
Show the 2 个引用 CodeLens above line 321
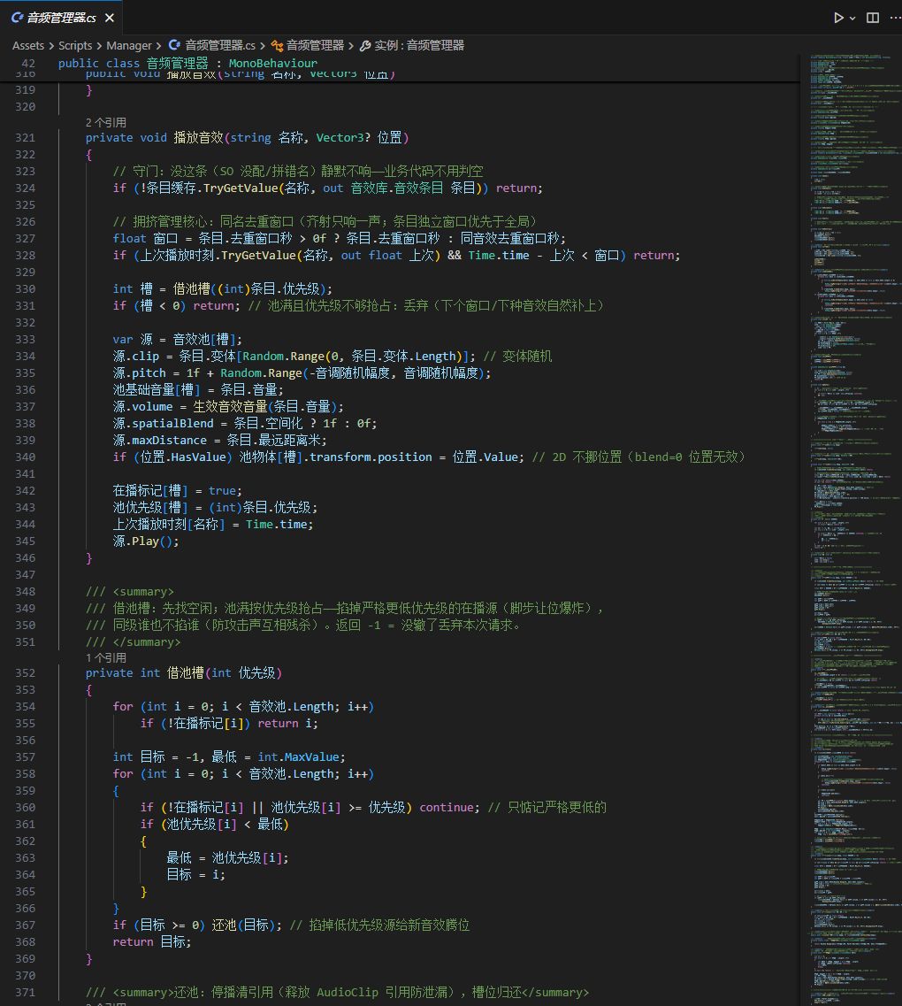point(106,122)
